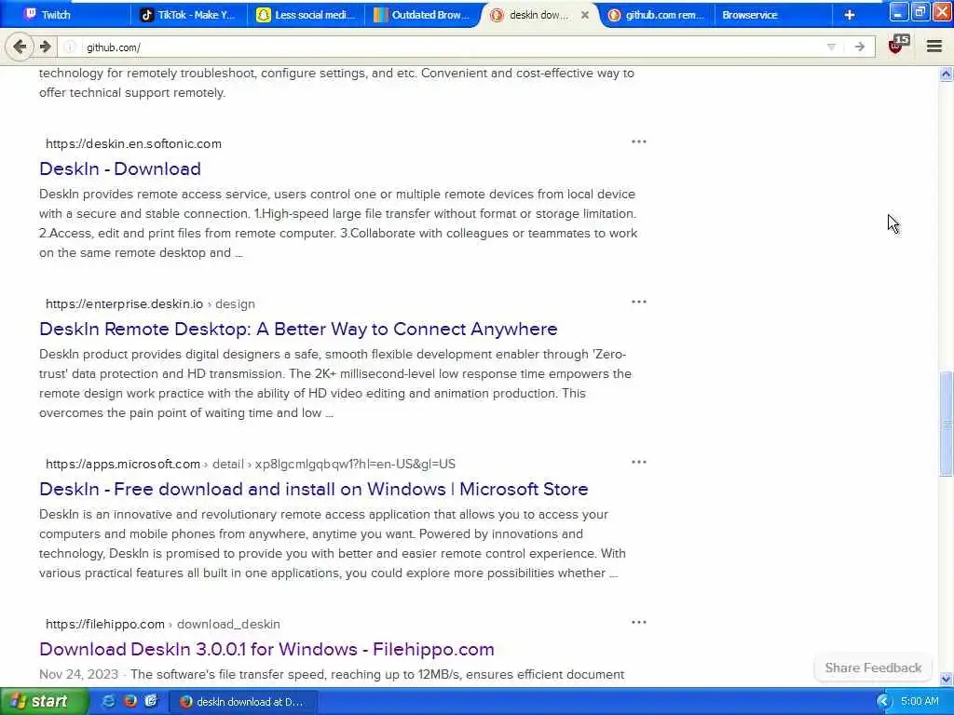Click the github.com/ address bar field
Viewport: 954px width, 715px height.
coord(450,47)
